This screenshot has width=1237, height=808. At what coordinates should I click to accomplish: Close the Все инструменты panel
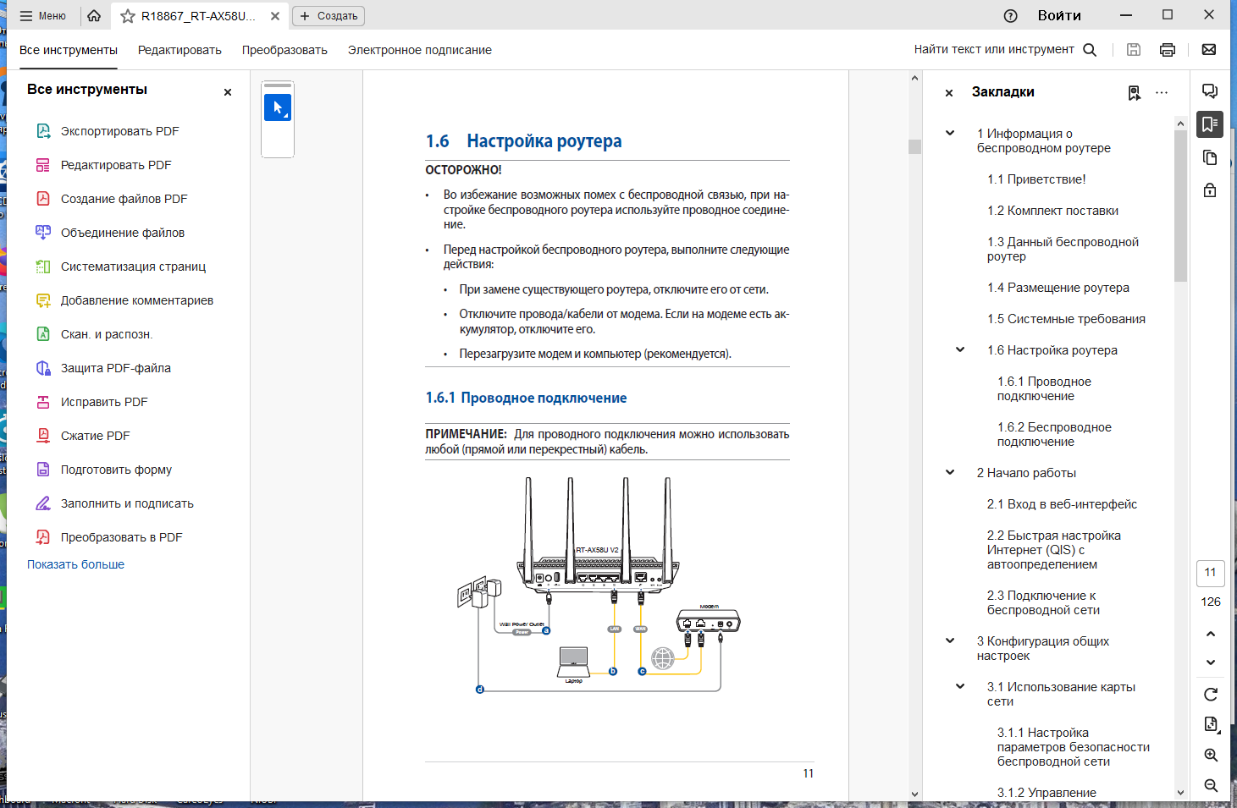click(228, 92)
